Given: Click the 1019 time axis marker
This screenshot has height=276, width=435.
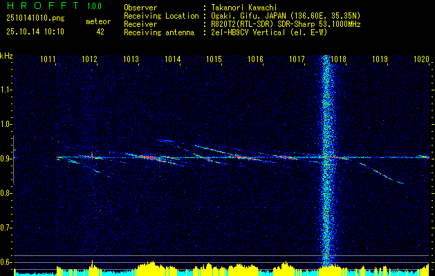Looking at the screenshot, I should (380, 59).
